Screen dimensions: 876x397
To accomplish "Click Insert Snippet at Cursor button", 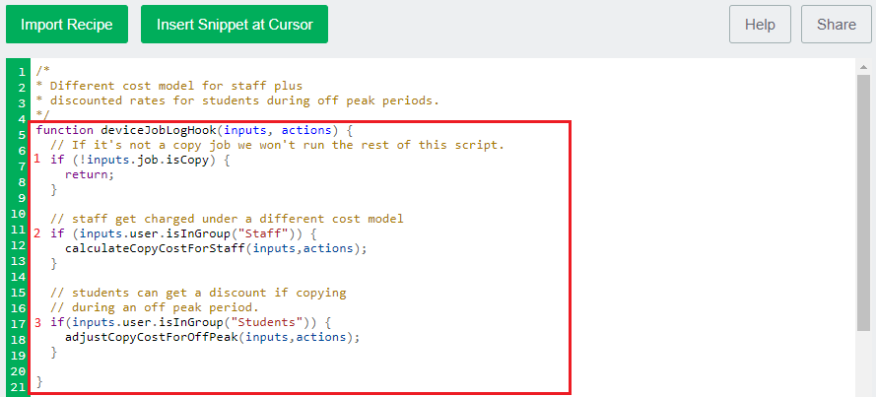I will (235, 25).
